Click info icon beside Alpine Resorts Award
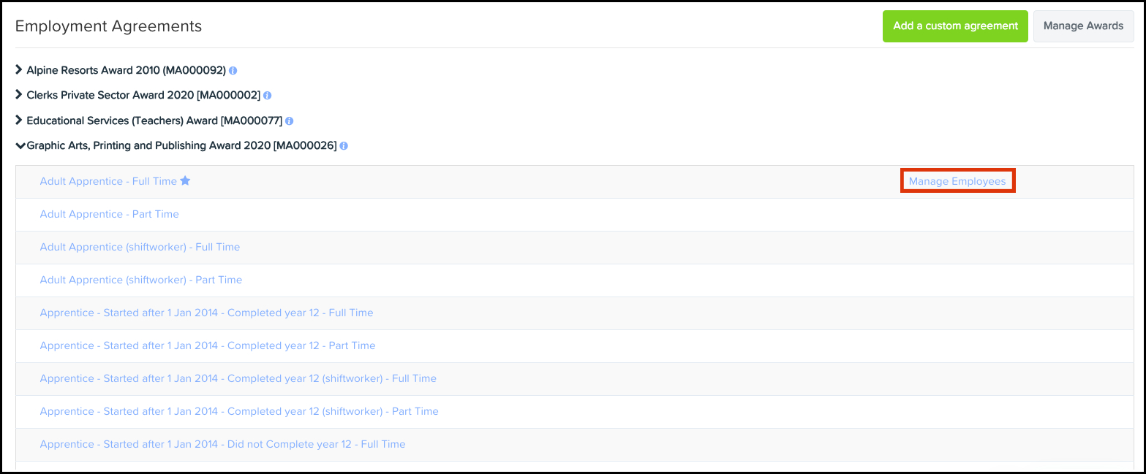This screenshot has width=1146, height=474. click(x=233, y=71)
